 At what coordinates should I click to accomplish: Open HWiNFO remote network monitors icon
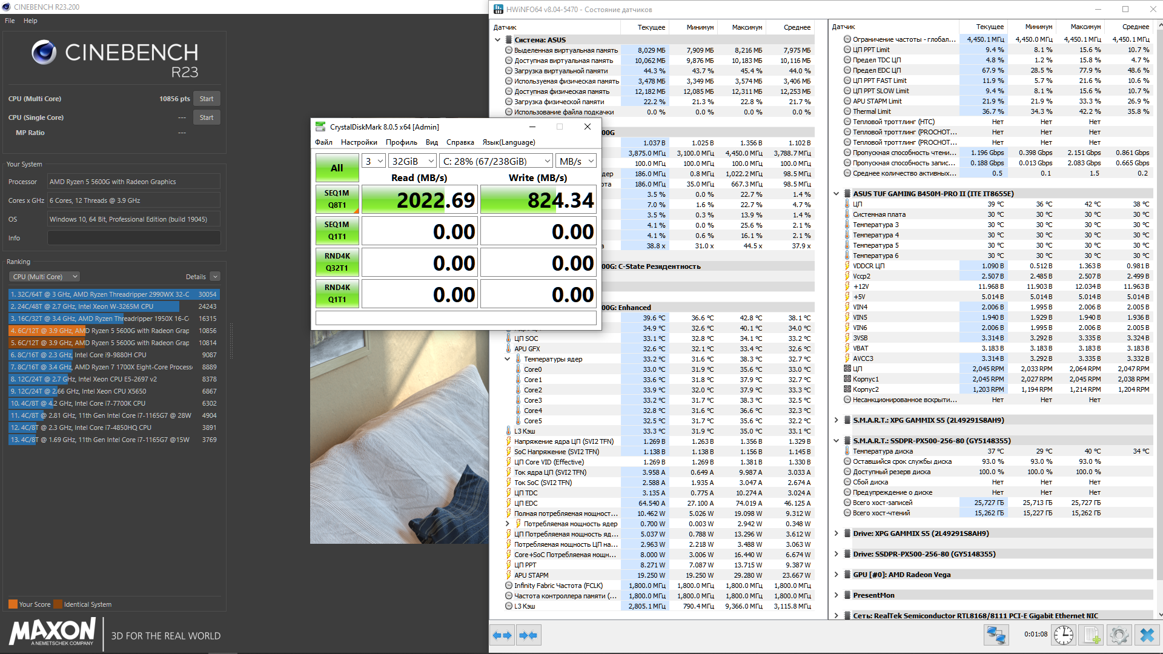pos(996,635)
